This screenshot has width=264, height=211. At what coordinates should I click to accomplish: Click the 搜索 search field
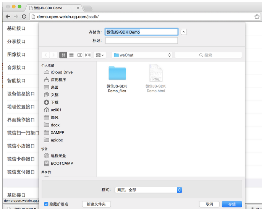208,55
